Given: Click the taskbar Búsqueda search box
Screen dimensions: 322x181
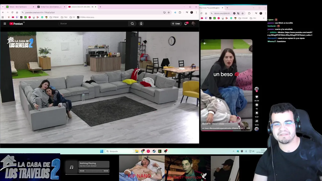Looking at the screenshot, I should coord(119,151).
